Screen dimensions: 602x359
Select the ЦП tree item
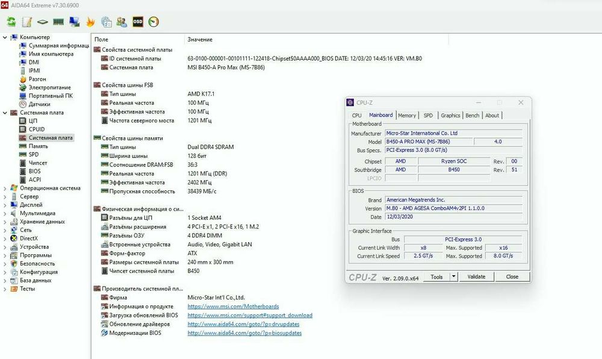[x=33, y=121]
